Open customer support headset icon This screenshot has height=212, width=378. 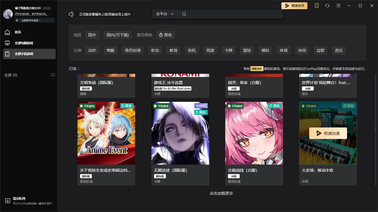(327, 5)
